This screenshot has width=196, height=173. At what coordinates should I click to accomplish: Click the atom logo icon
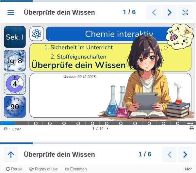37,33
